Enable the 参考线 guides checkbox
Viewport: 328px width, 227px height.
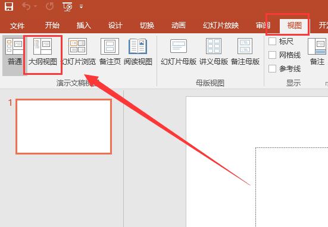[273, 68]
